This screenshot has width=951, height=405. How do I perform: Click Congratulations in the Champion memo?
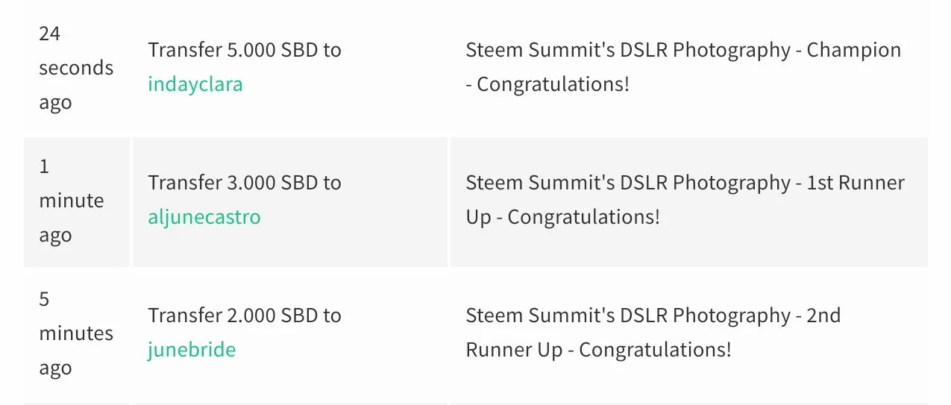(553, 84)
